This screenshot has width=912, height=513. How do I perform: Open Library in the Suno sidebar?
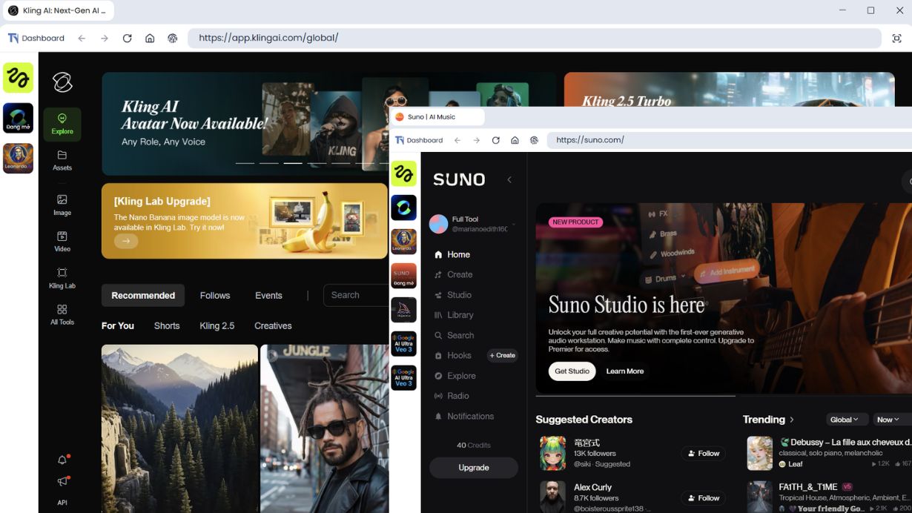[x=460, y=315]
